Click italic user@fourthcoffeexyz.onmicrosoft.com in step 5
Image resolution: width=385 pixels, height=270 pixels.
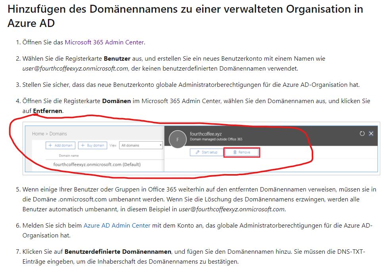tap(232, 209)
